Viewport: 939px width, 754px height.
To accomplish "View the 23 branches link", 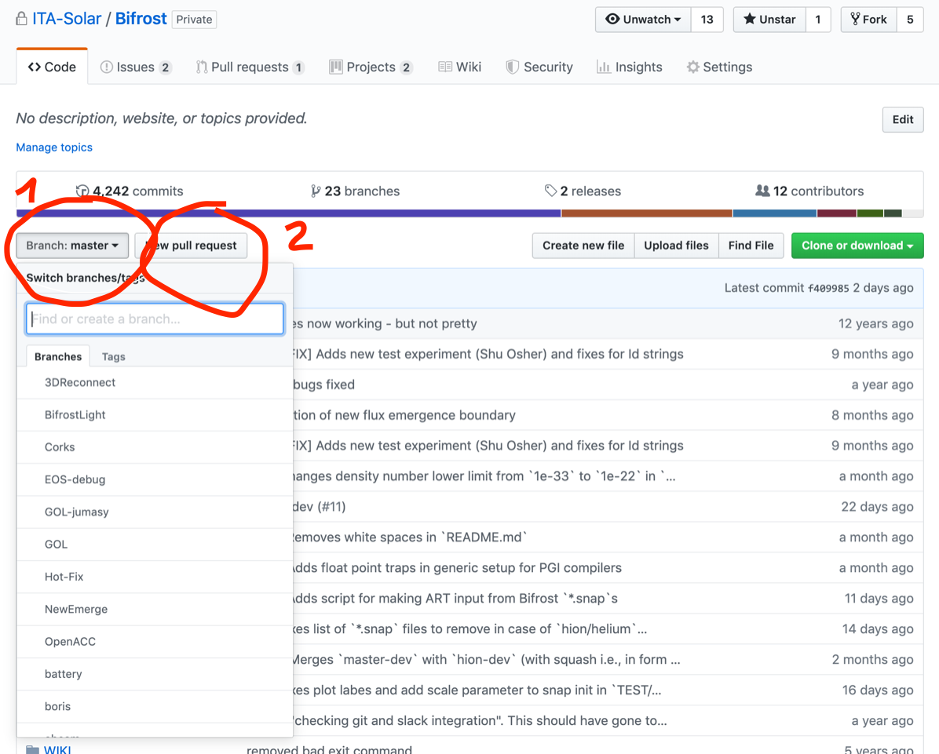I will point(355,191).
